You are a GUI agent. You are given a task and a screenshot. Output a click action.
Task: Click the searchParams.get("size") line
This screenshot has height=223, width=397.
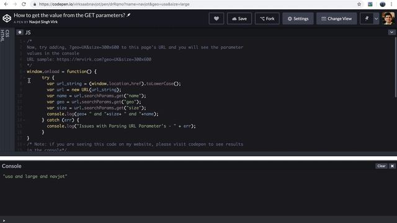96,108
